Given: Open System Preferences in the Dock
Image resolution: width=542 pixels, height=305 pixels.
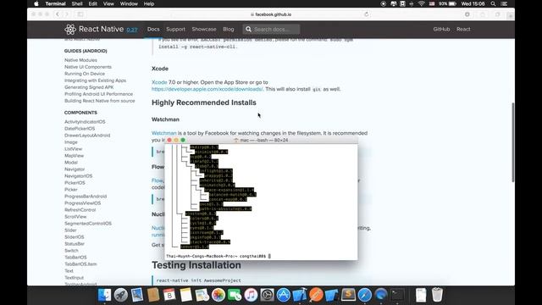Looking at the screenshot, I should [267, 295].
